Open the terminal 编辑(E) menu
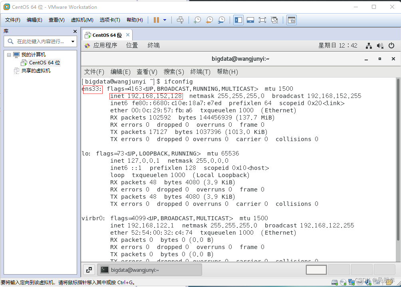Viewport: 401px width, 287px height. point(121,72)
